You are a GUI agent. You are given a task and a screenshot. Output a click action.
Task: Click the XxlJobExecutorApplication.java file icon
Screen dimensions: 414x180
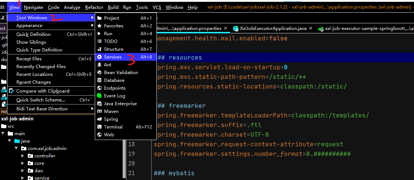[236, 29]
